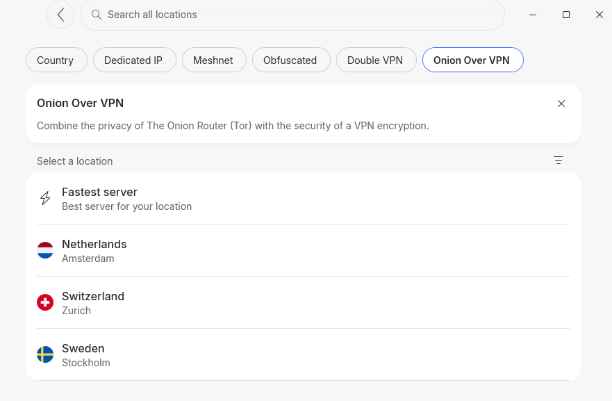Click the 'Select a location' label
This screenshot has width=612, height=401.
point(74,161)
